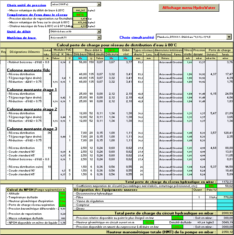This screenshot has height=235, width=234.
Task: Click the green 5% safety coefficient cell
Action: click(x=211, y=186)
